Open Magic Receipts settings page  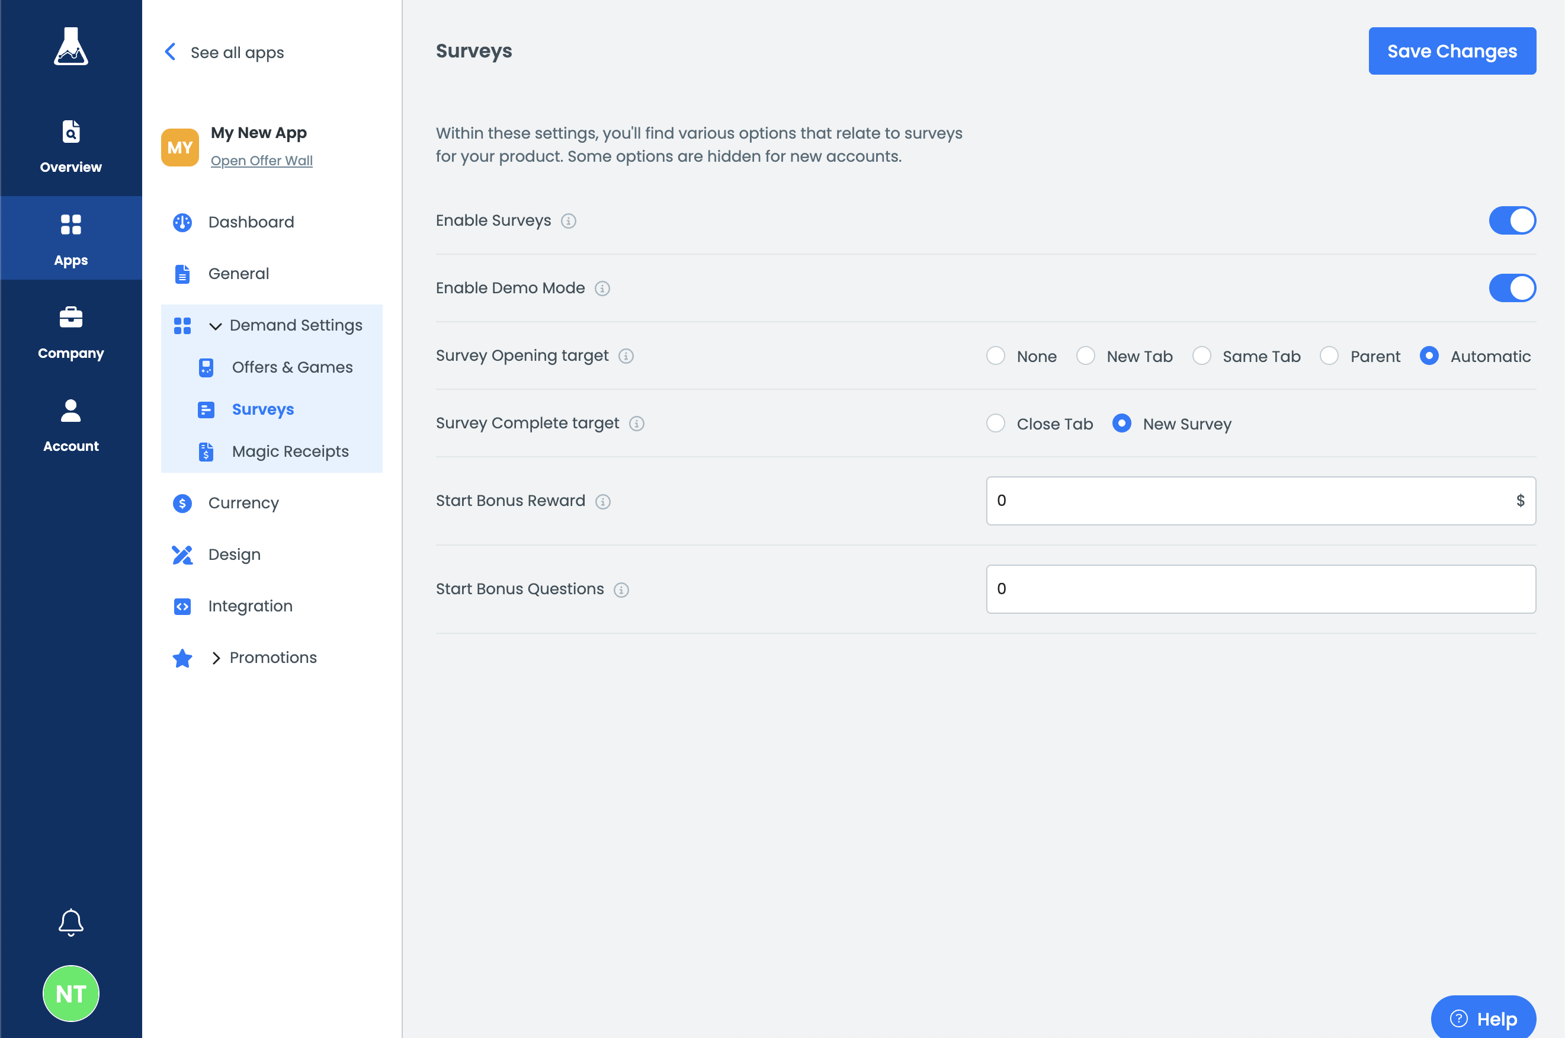(x=290, y=451)
